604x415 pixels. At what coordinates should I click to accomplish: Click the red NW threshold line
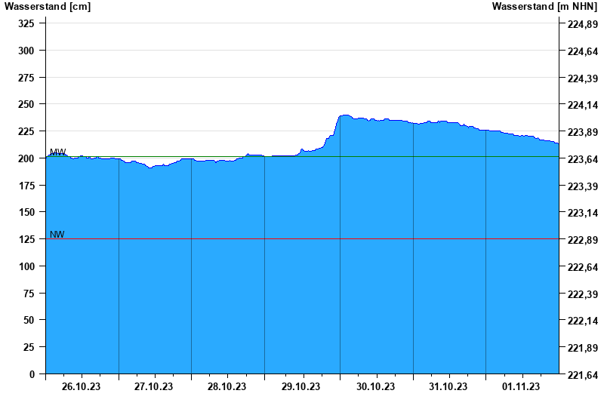click(x=303, y=238)
